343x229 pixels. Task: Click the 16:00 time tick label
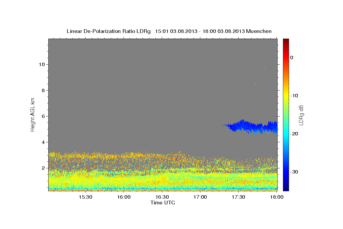pyautogui.click(x=124, y=197)
